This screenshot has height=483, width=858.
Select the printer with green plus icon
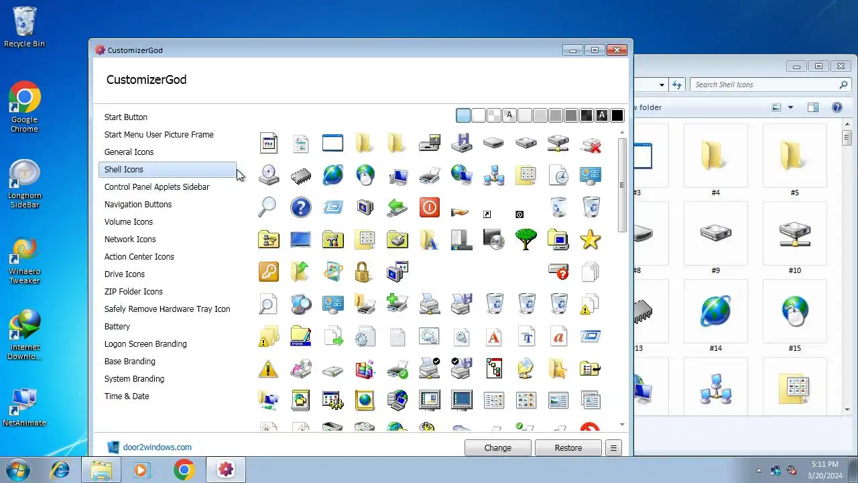click(397, 304)
